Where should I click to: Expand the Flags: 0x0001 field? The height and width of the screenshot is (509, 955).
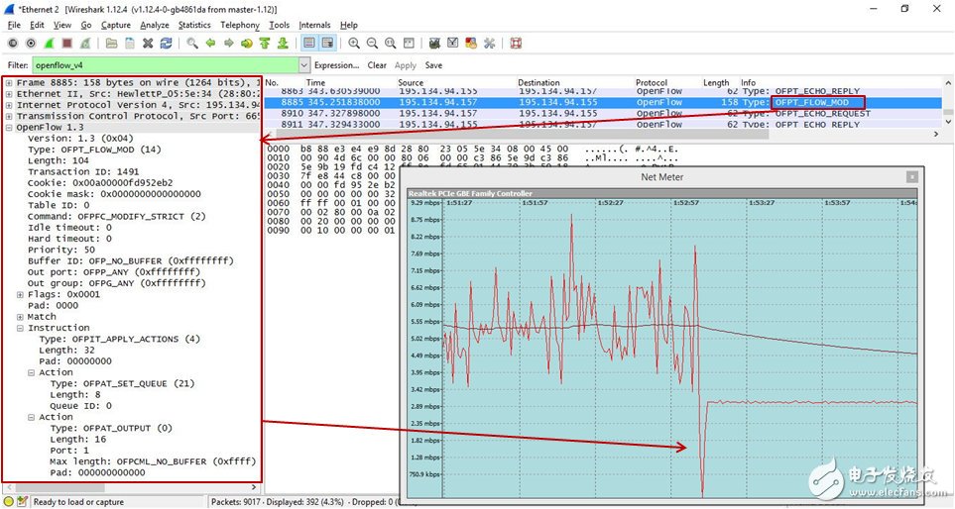click(21, 294)
